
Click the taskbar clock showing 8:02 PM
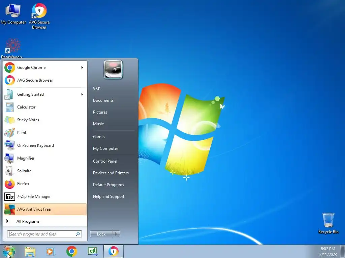click(x=328, y=252)
